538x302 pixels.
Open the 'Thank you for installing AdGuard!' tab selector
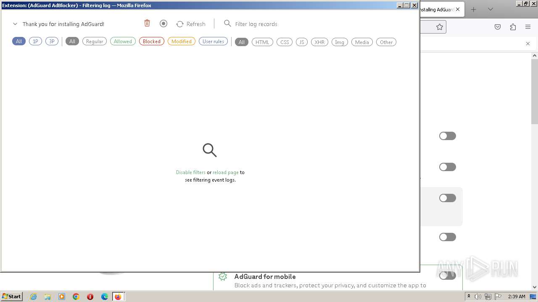click(63, 24)
